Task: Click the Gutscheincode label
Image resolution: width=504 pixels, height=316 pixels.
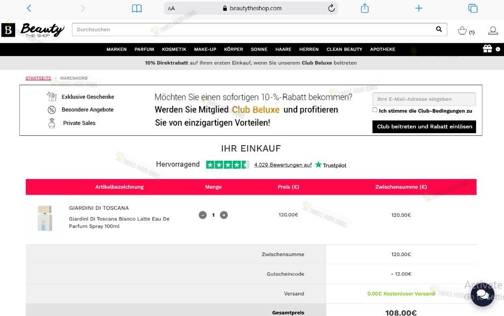Action: 285,274
